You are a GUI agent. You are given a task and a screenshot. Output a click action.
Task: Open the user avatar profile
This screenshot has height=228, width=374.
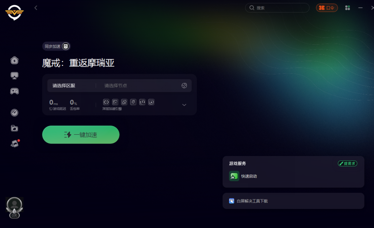click(x=14, y=205)
